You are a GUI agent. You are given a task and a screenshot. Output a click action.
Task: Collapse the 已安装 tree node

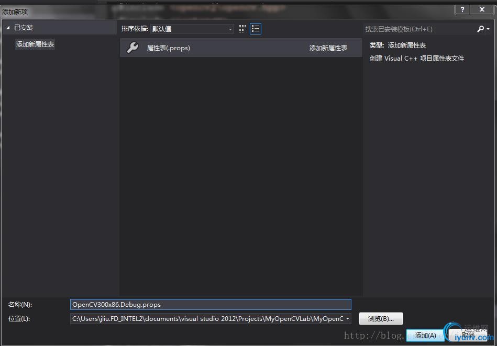coord(8,28)
